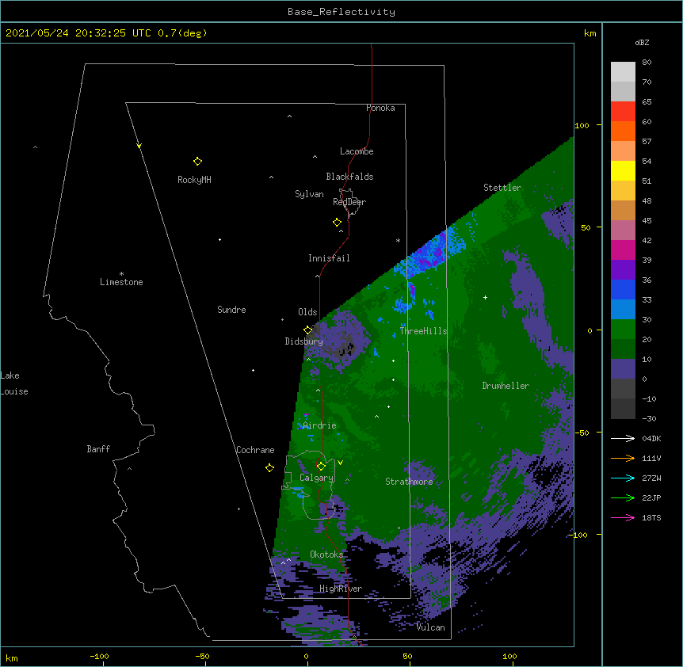Select the green 22JP arrow legend icon
The image size is (683, 667).
click(623, 497)
